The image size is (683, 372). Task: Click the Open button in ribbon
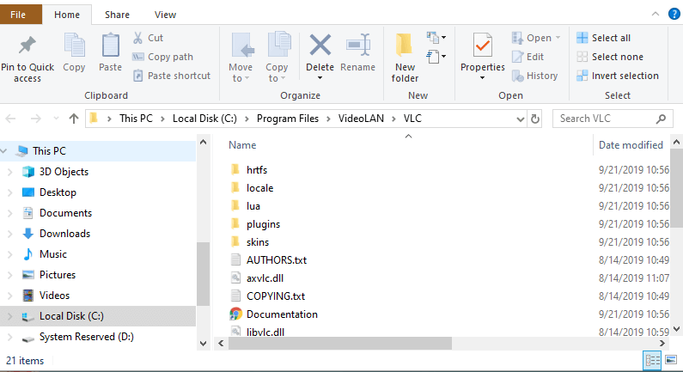tap(536, 38)
